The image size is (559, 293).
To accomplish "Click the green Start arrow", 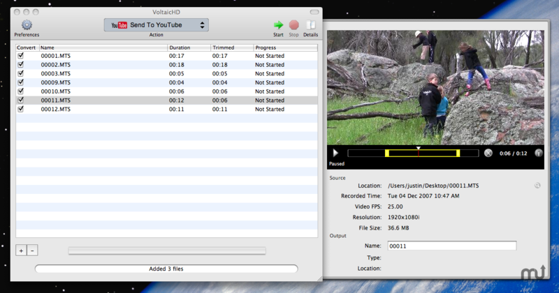I will pos(278,25).
